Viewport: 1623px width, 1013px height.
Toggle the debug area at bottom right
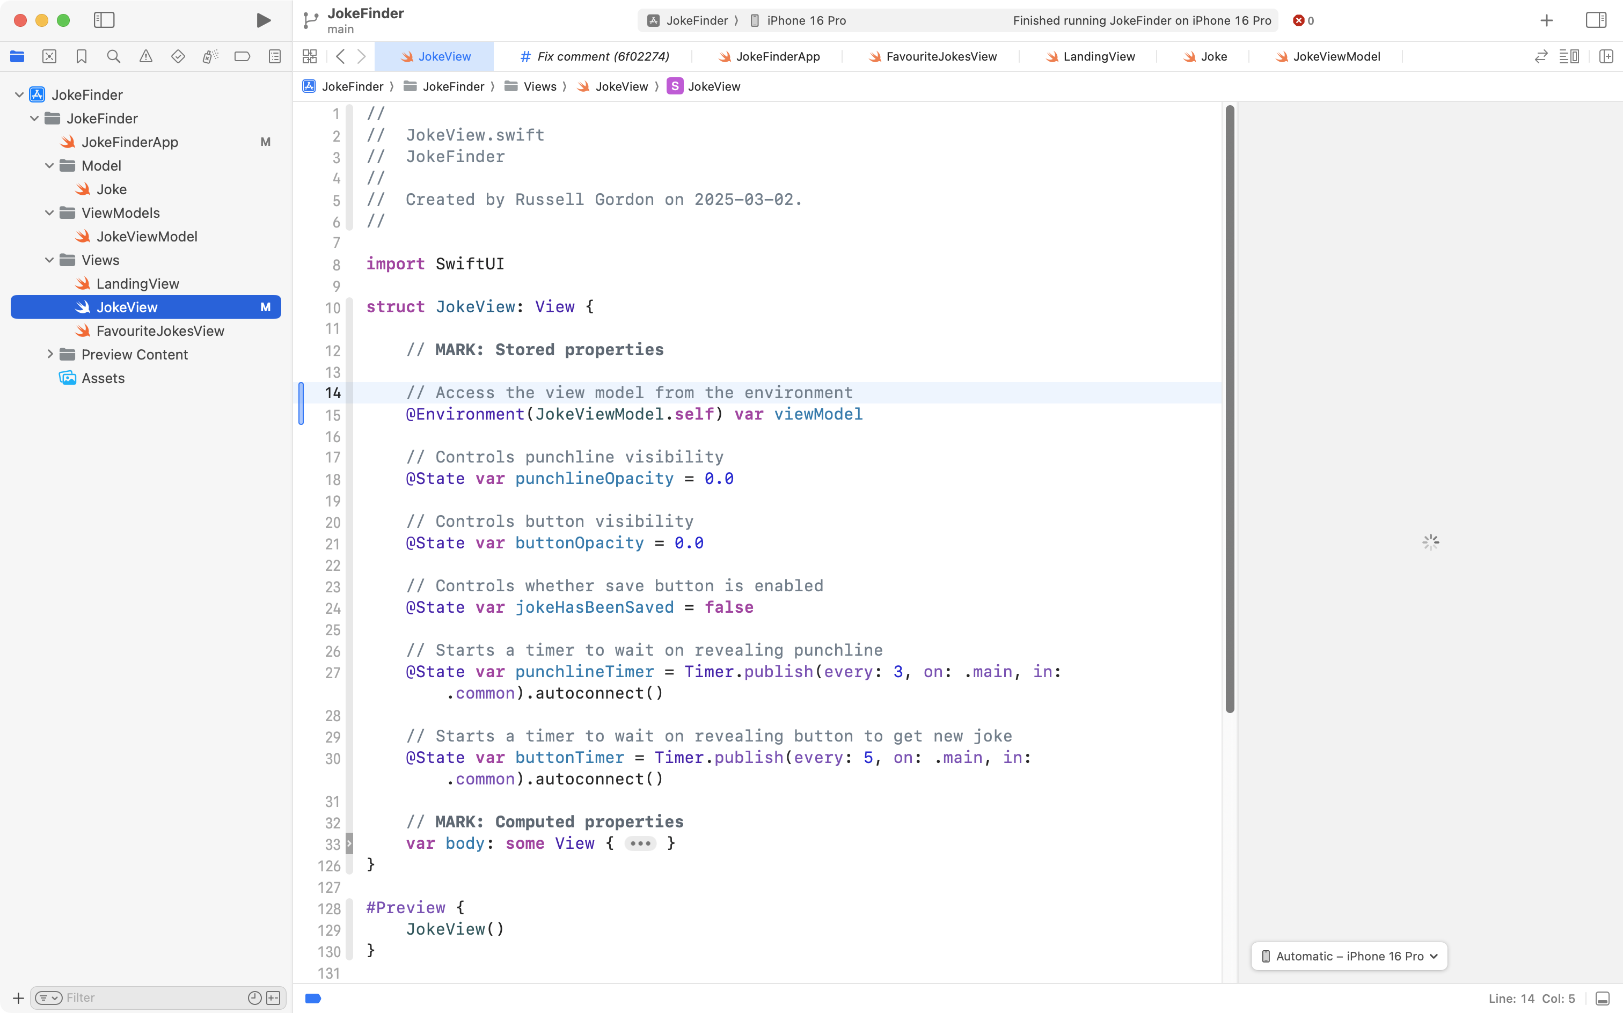click(x=1602, y=999)
